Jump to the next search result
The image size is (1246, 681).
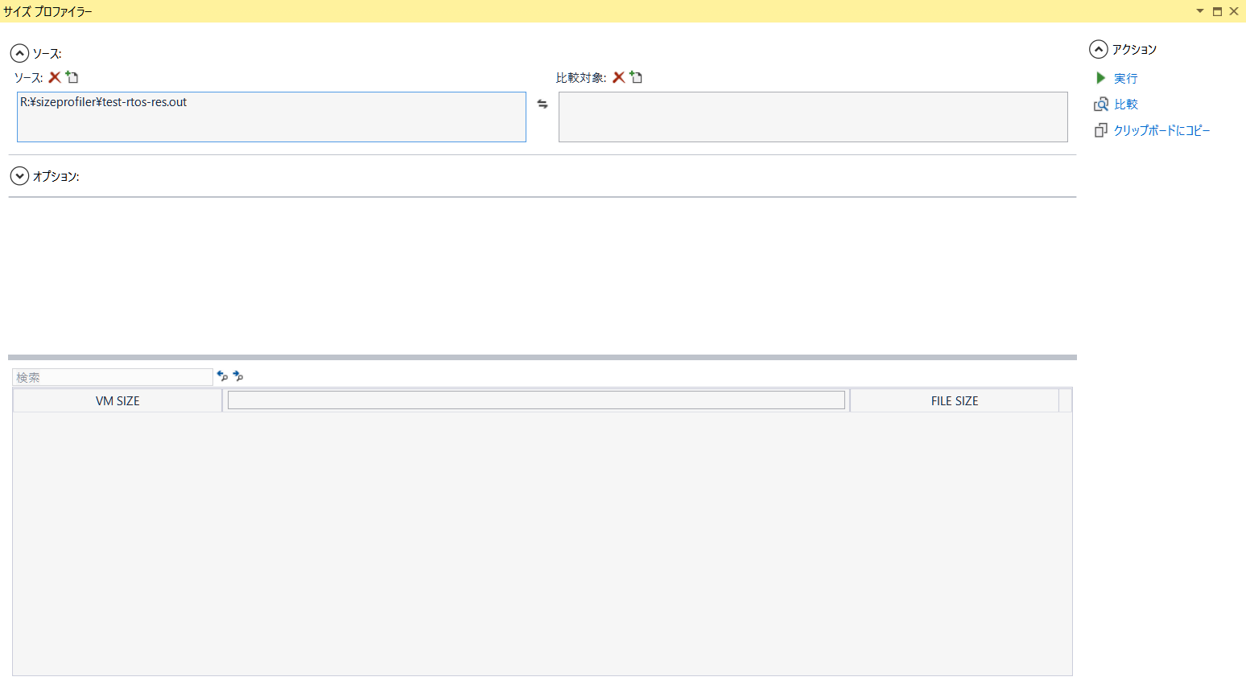pos(238,376)
